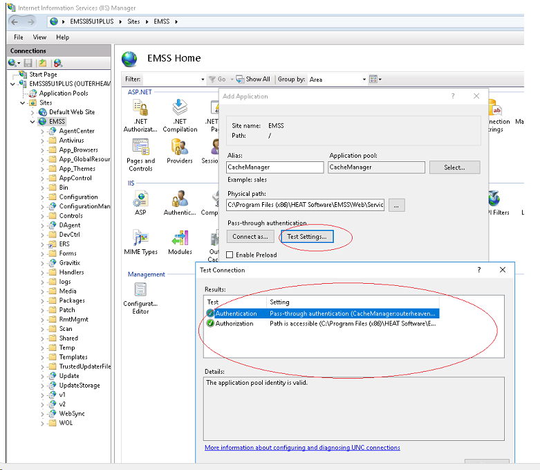
Task: Click the Test Settings button
Action: coord(307,237)
